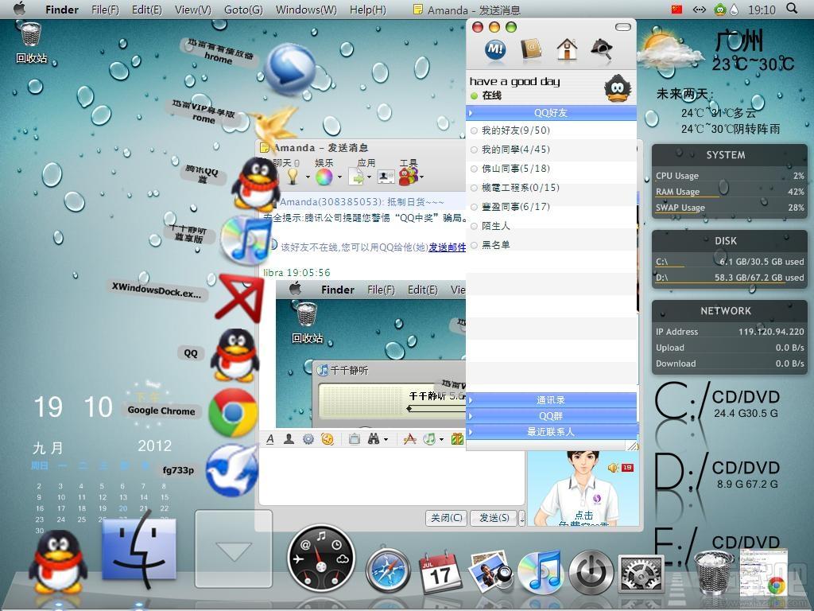Image resolution: width=814 pixels, height=611 pixels.
Task: Open the dropdown arrow beside the binoculars icon
Action: [x=386, y=440]
